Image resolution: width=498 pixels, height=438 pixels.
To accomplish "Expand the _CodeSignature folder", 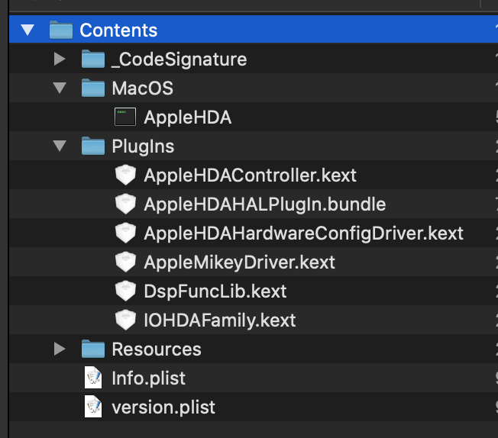I will point(60,60).
